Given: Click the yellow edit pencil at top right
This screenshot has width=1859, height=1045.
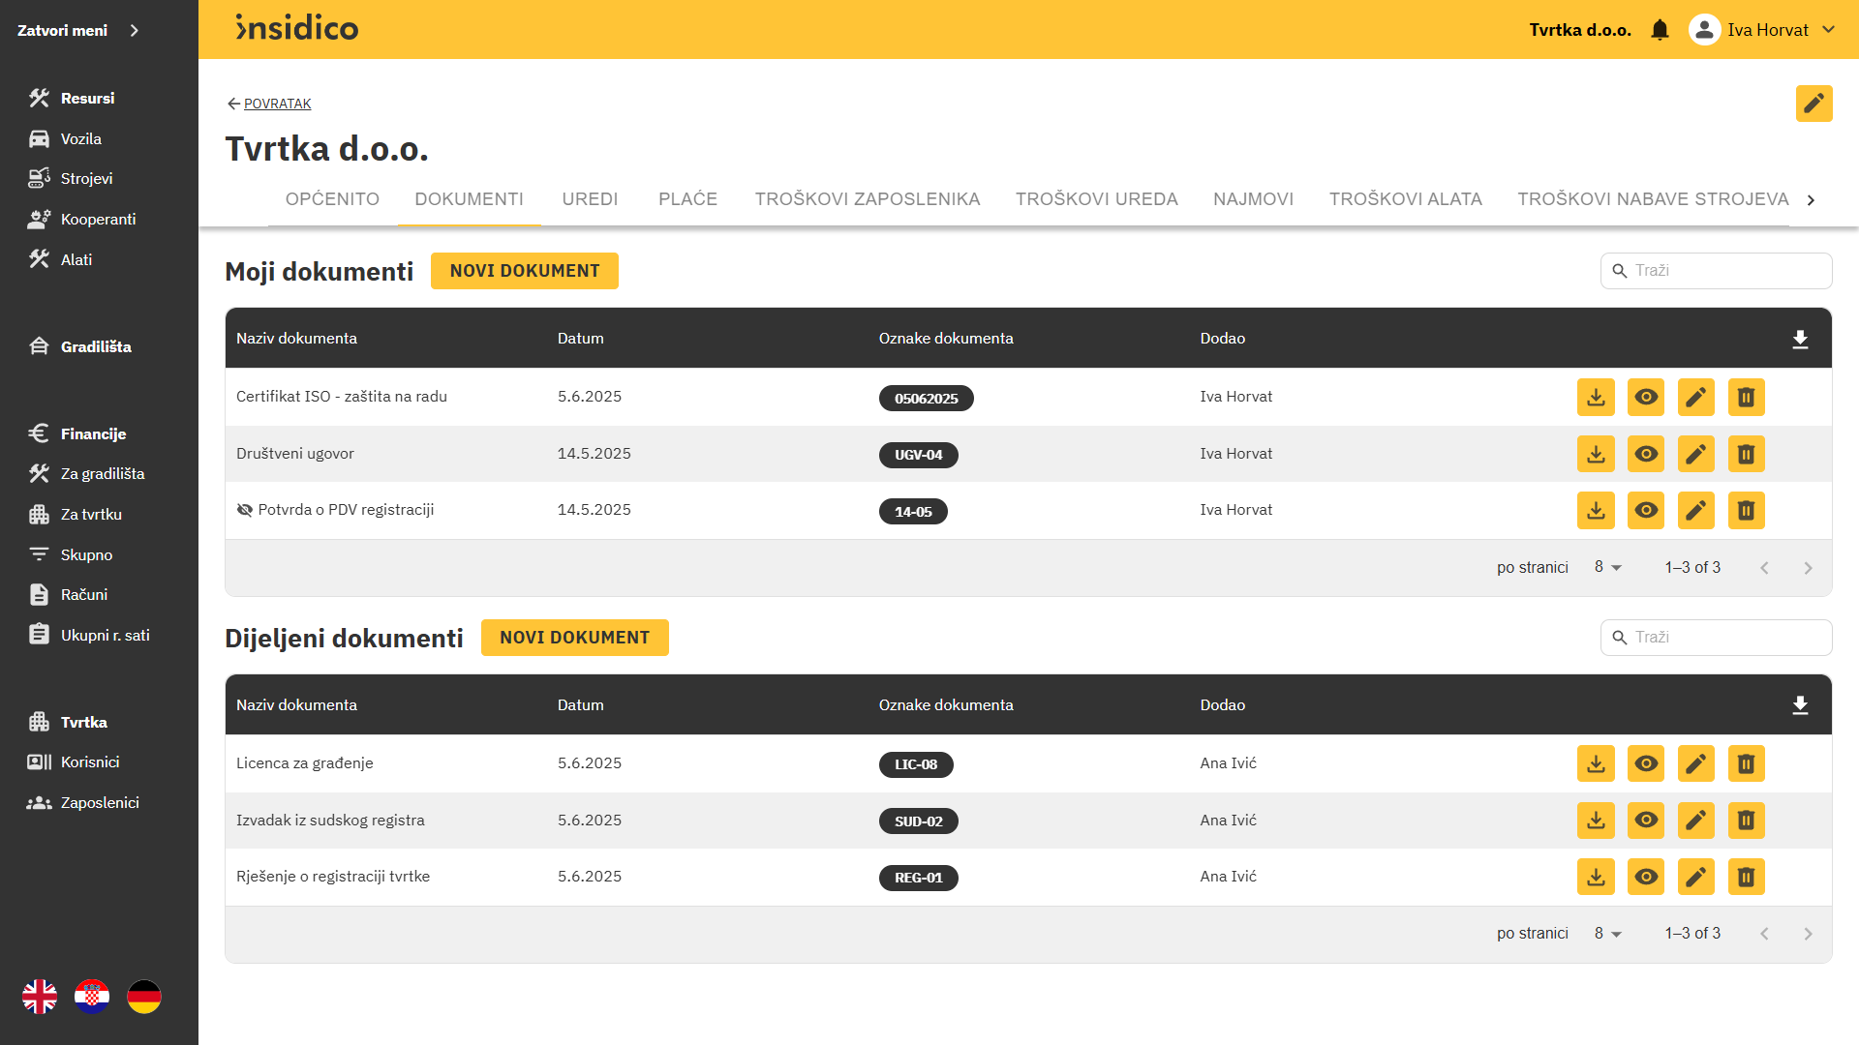Looking at the screenshot, I should click(1813, 103).
